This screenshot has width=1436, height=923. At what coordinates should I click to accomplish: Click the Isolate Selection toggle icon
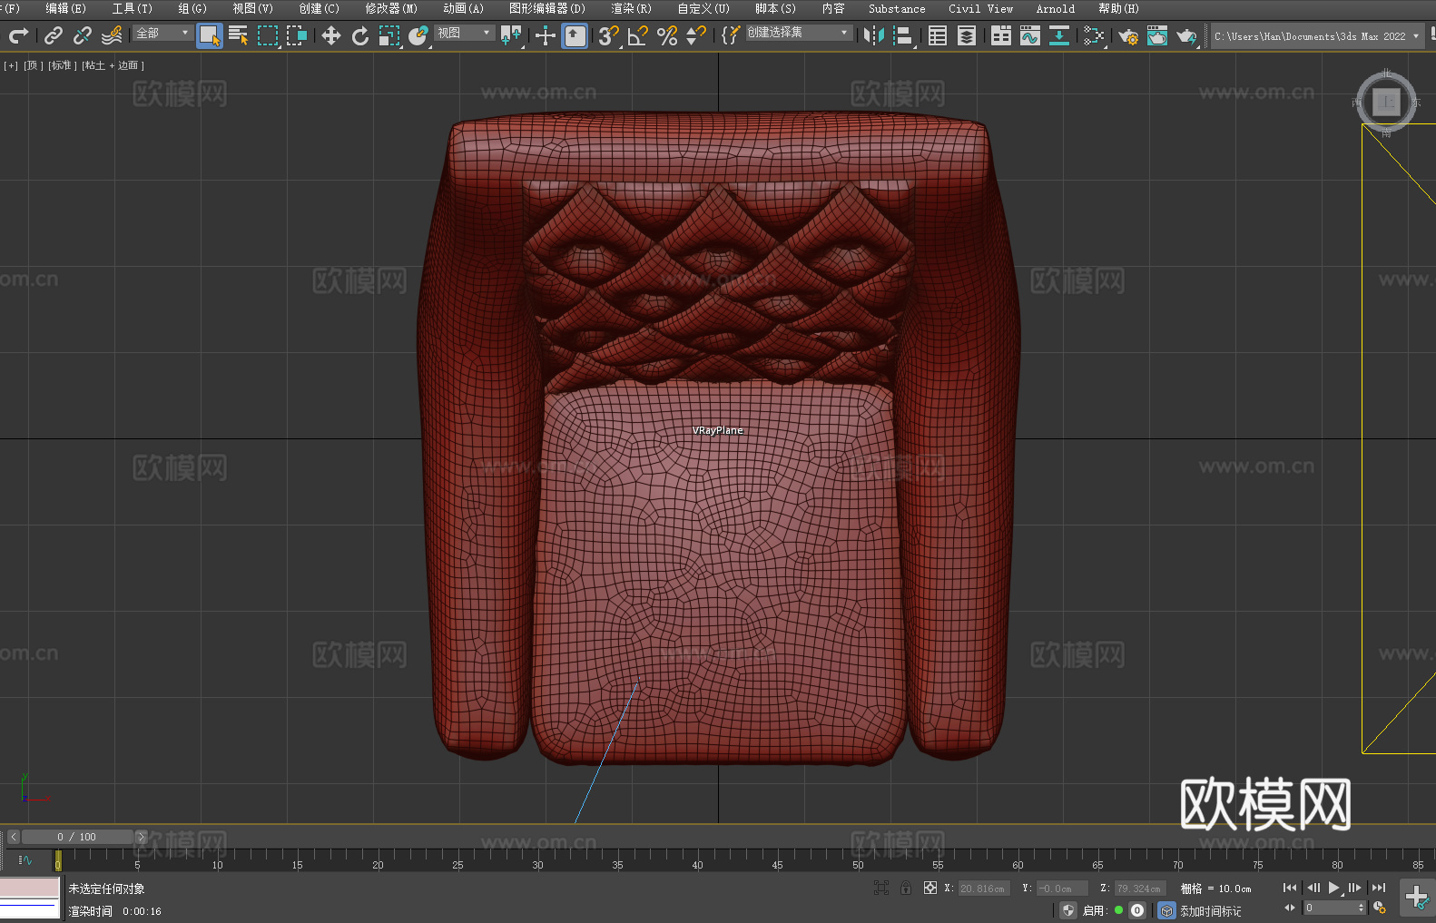tap(880, 888)
